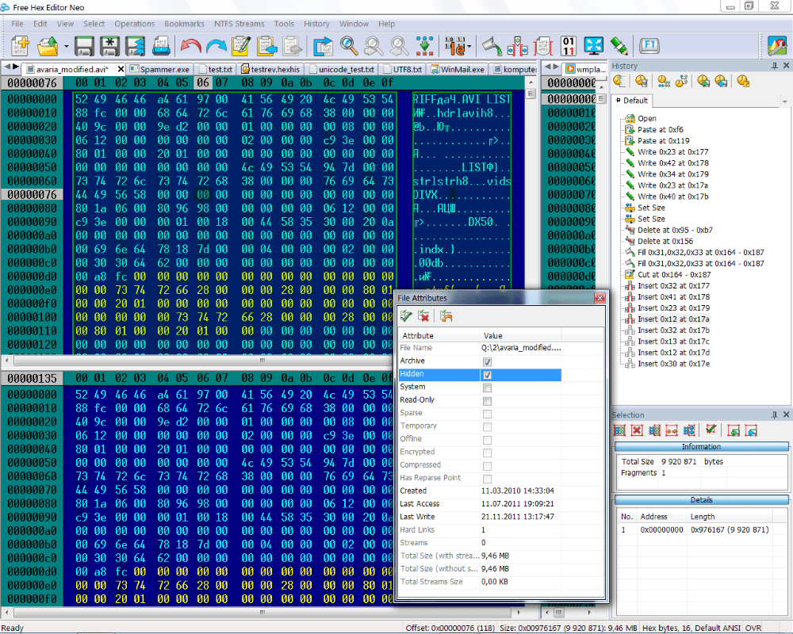Click the F1 help icon

click(649, 45)
